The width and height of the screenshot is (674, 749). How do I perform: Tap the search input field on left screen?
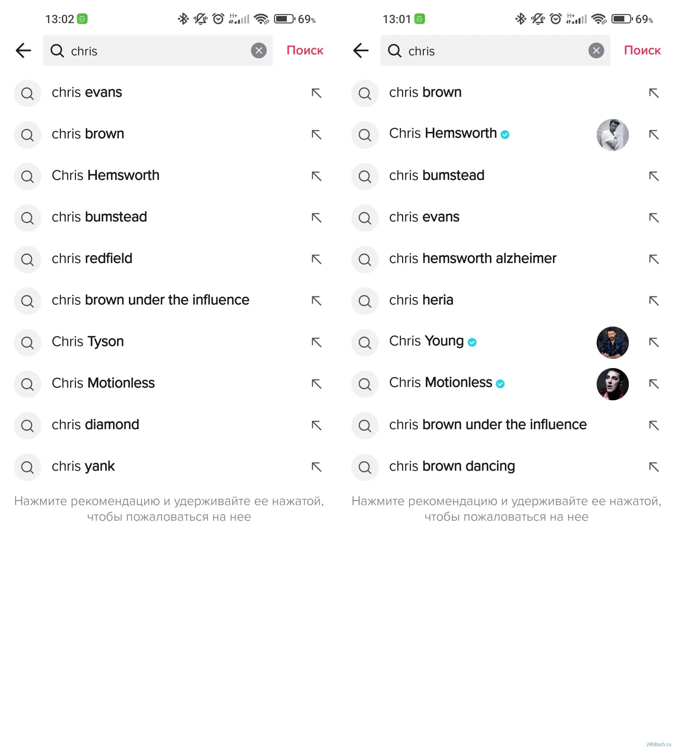point(157,50)
